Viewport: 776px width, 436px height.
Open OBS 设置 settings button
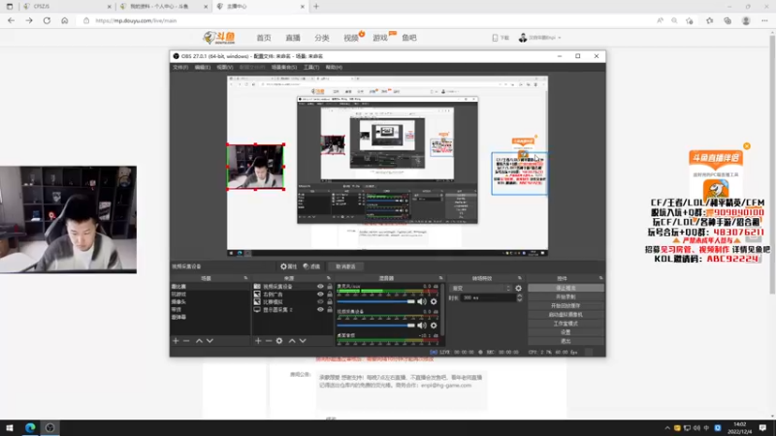[566, 332]
